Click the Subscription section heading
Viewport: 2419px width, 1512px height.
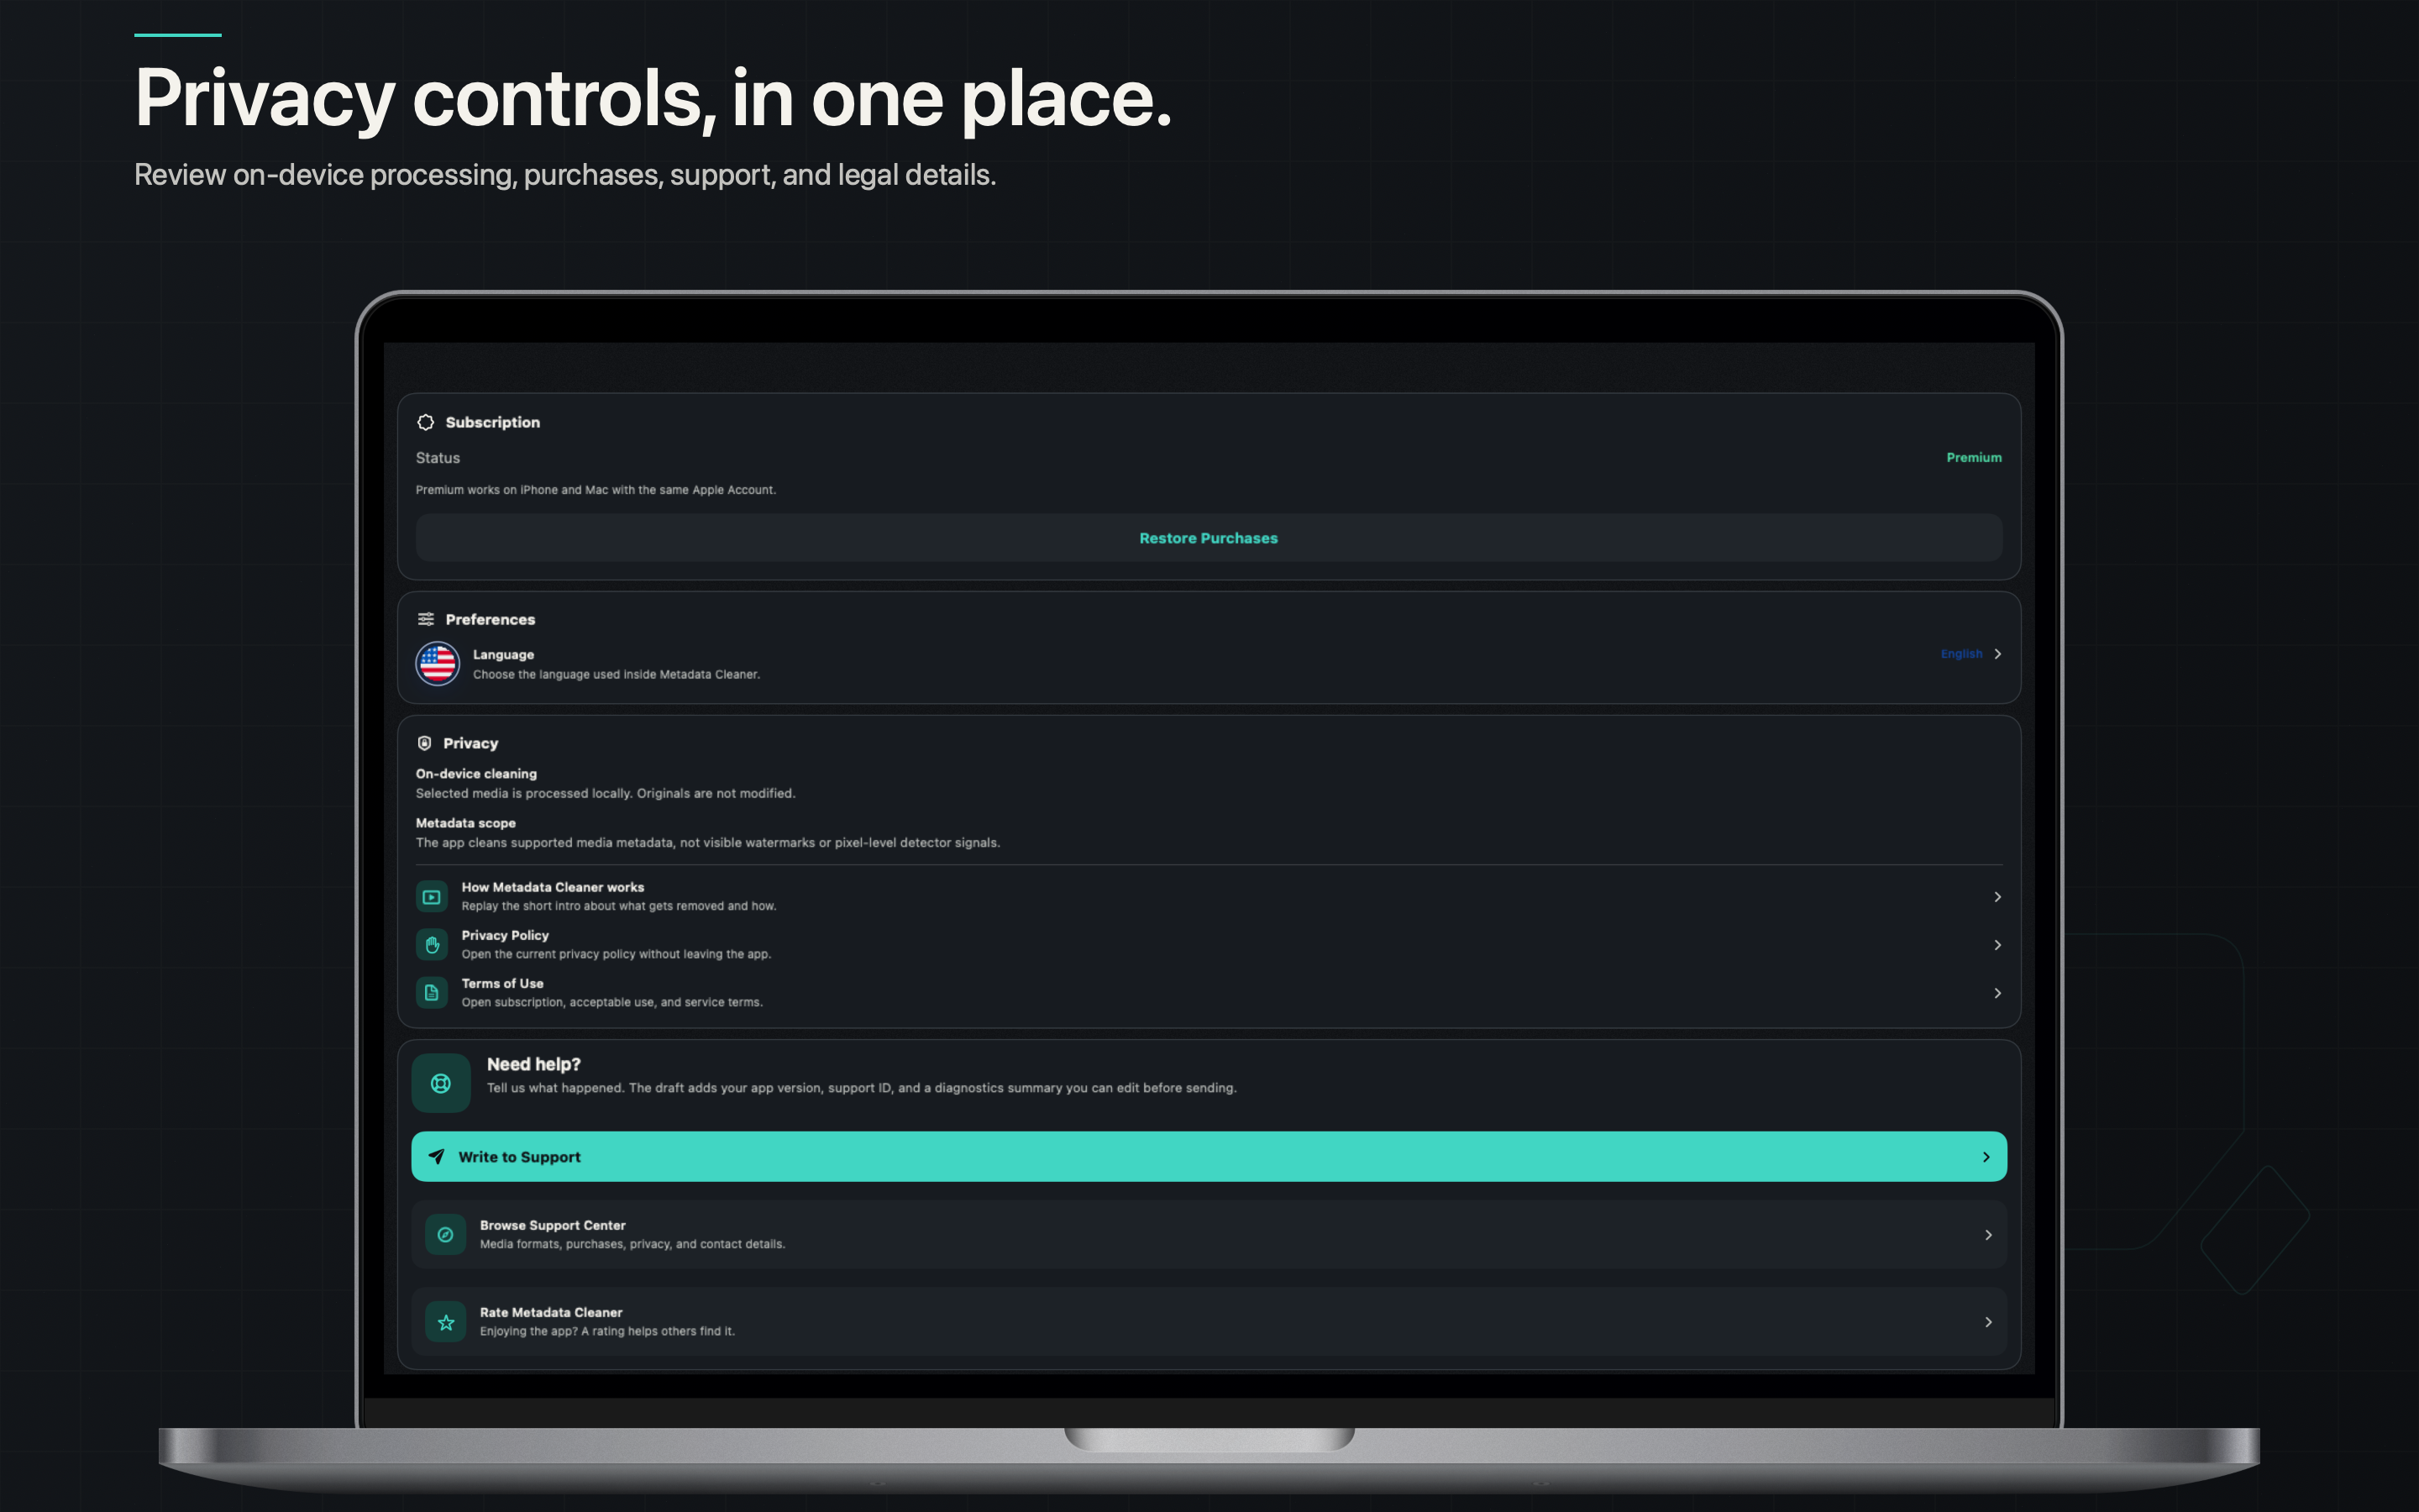[493, 422]
